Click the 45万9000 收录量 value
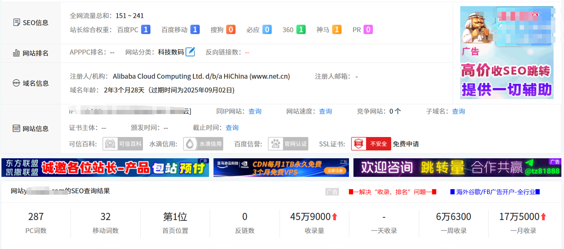This screenshot has width=564, height=249. 310,217
